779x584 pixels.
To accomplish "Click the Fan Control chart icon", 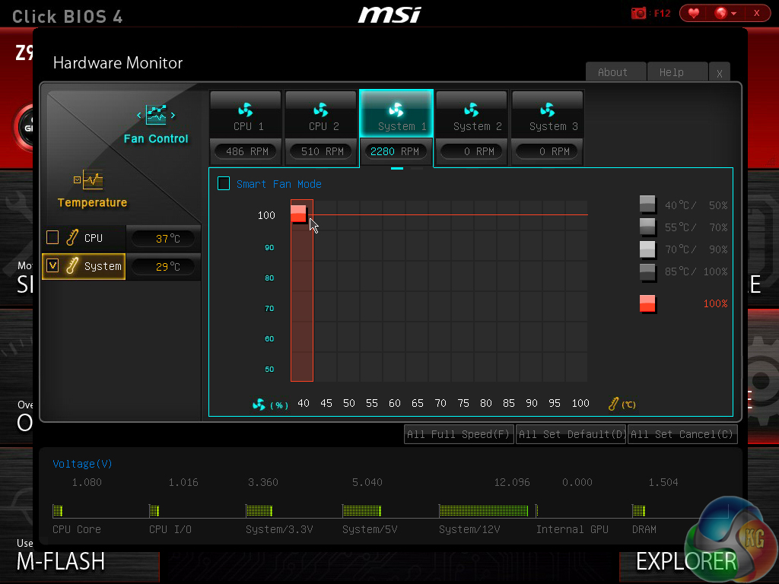I will click(x=156, y=115).
